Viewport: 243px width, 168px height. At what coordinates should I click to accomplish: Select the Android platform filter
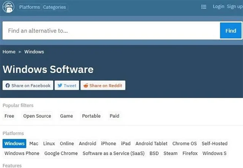click(x=87, y=143)
